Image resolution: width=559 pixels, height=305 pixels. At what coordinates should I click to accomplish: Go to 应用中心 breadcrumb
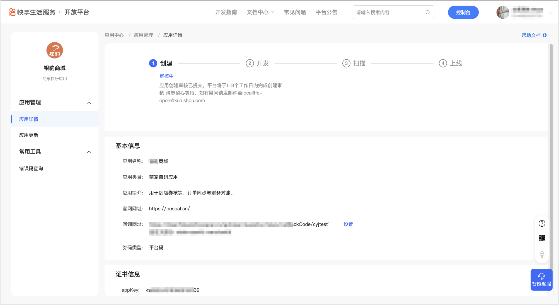[114, 35]
